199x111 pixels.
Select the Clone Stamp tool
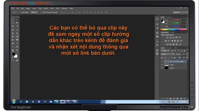pos(13,33)
